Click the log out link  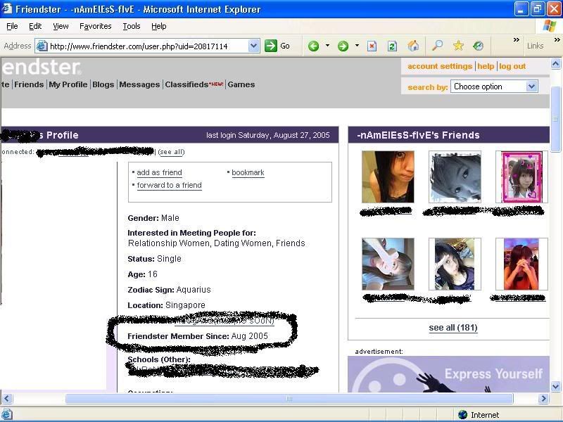point(512,66)
